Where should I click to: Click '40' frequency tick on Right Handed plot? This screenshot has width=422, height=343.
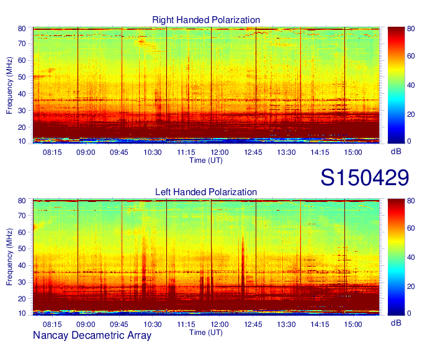[22, 94]
